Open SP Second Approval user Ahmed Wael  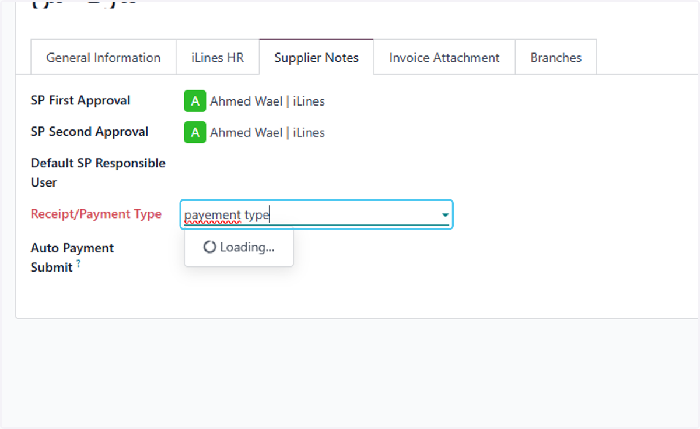(267, 133)
